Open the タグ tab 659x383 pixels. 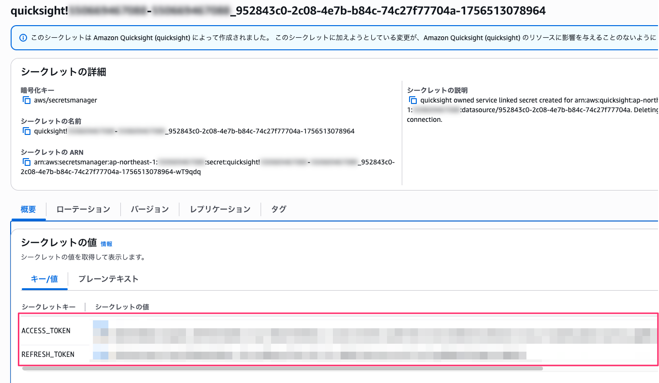click(278, 209)
